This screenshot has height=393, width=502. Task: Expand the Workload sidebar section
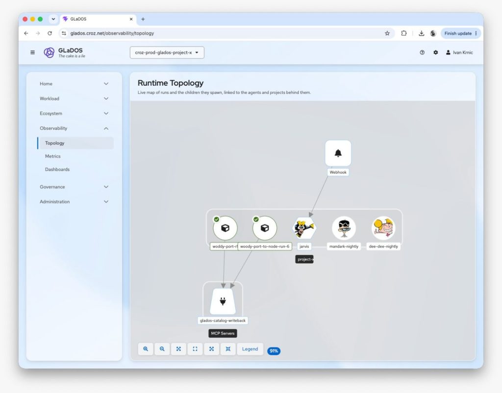pos(74,98)
